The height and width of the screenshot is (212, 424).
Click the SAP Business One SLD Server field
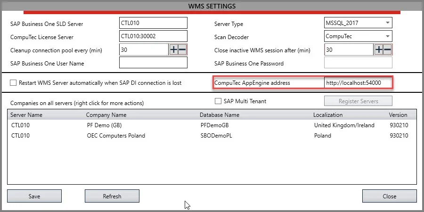point(153,23)
